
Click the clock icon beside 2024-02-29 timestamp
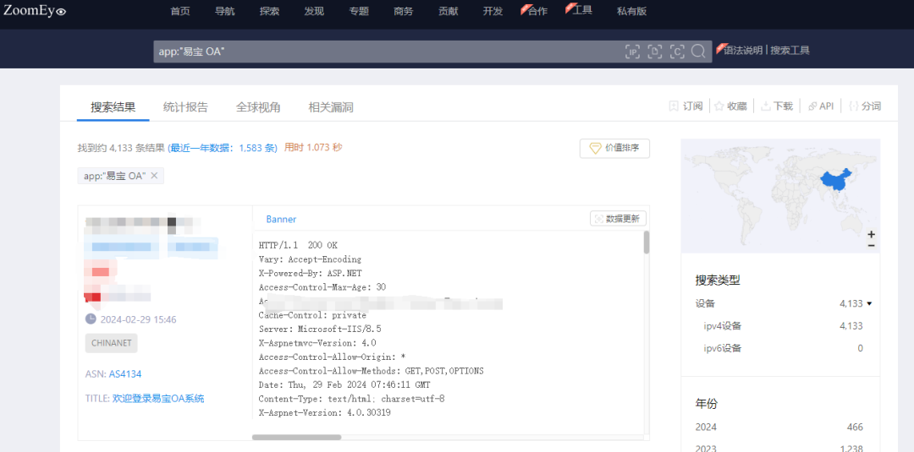[91, 319]
